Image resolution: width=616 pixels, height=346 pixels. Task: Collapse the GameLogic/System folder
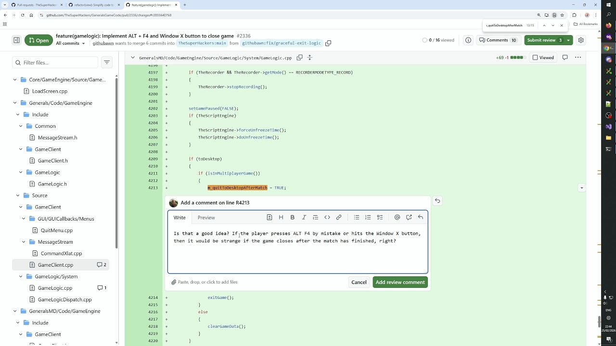(x=21, y=276)
